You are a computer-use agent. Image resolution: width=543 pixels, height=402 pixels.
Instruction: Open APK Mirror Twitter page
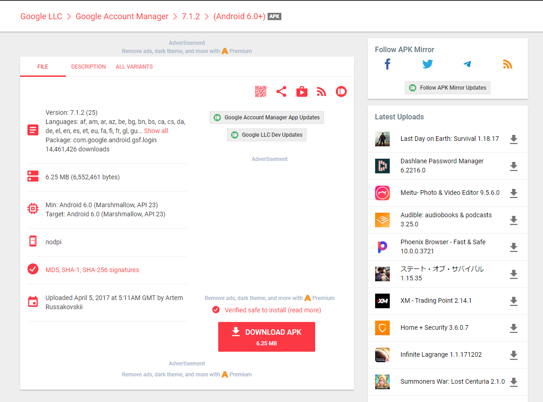click(427, 64)
